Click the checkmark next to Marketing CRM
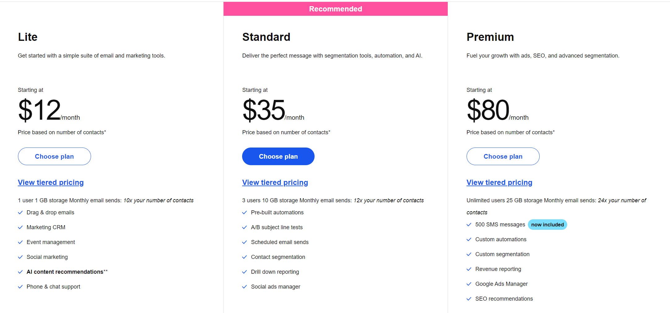 (x=20, y=227)
